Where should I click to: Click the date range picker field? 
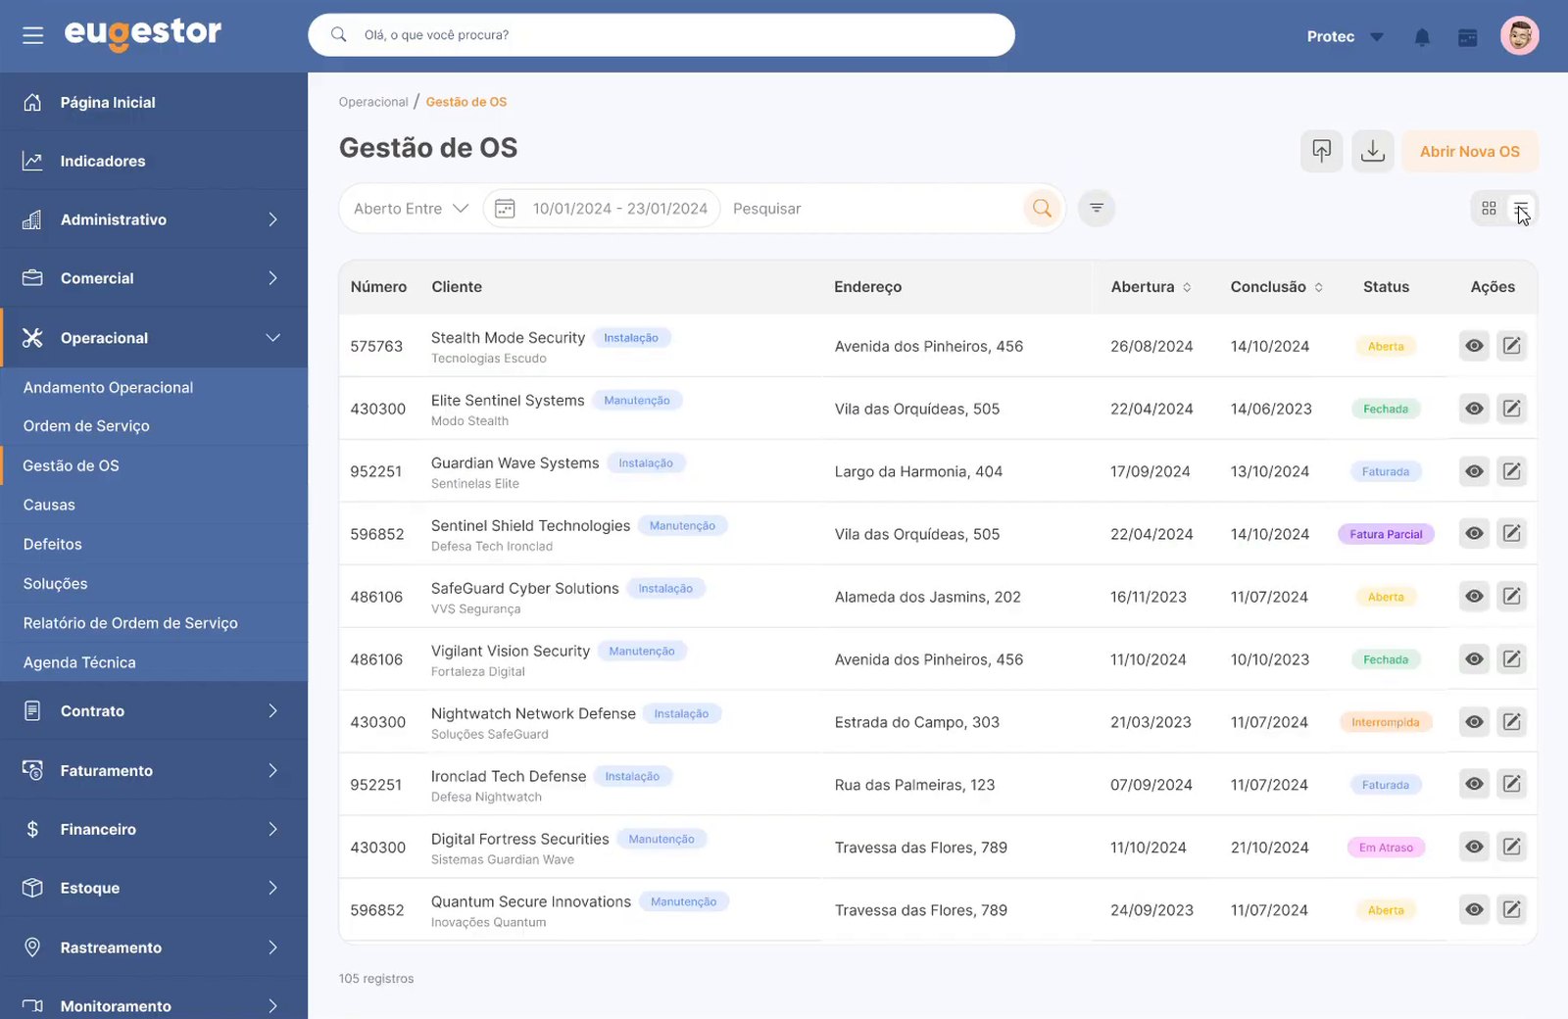[602, 209]
